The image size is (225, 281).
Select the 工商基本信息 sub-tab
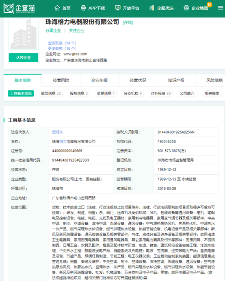coord(21,93)
